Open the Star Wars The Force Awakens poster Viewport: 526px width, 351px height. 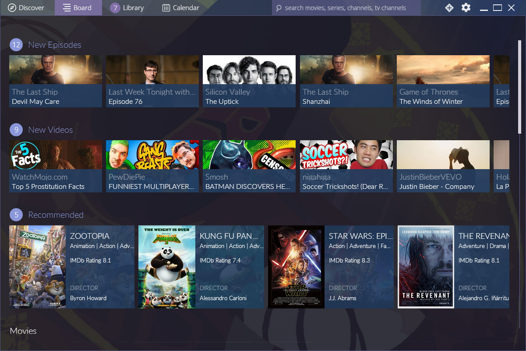pos(296,267)
